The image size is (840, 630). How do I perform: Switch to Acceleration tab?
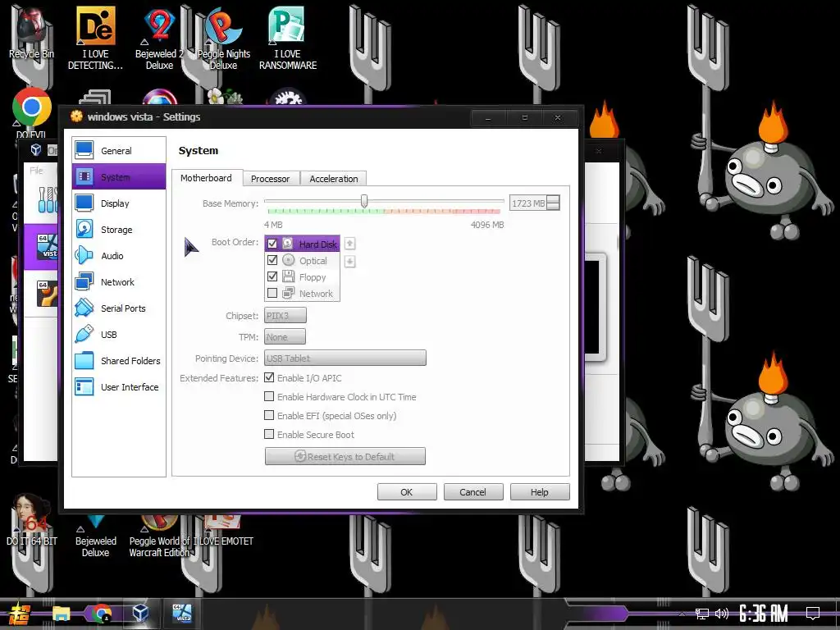(x=333, y=179)
